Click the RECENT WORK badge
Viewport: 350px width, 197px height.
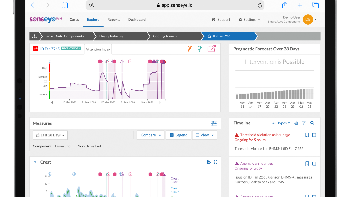tap(71, 49)
